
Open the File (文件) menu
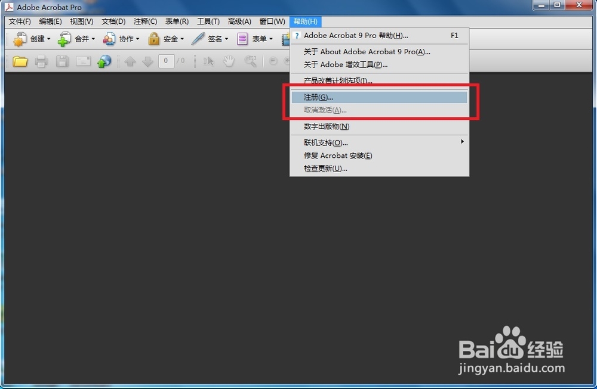pyautogui.click(x=20, y=21)
